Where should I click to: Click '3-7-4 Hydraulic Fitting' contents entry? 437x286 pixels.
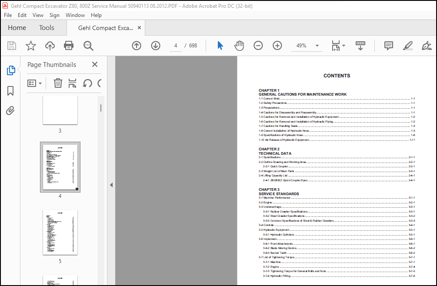point(339,276)
